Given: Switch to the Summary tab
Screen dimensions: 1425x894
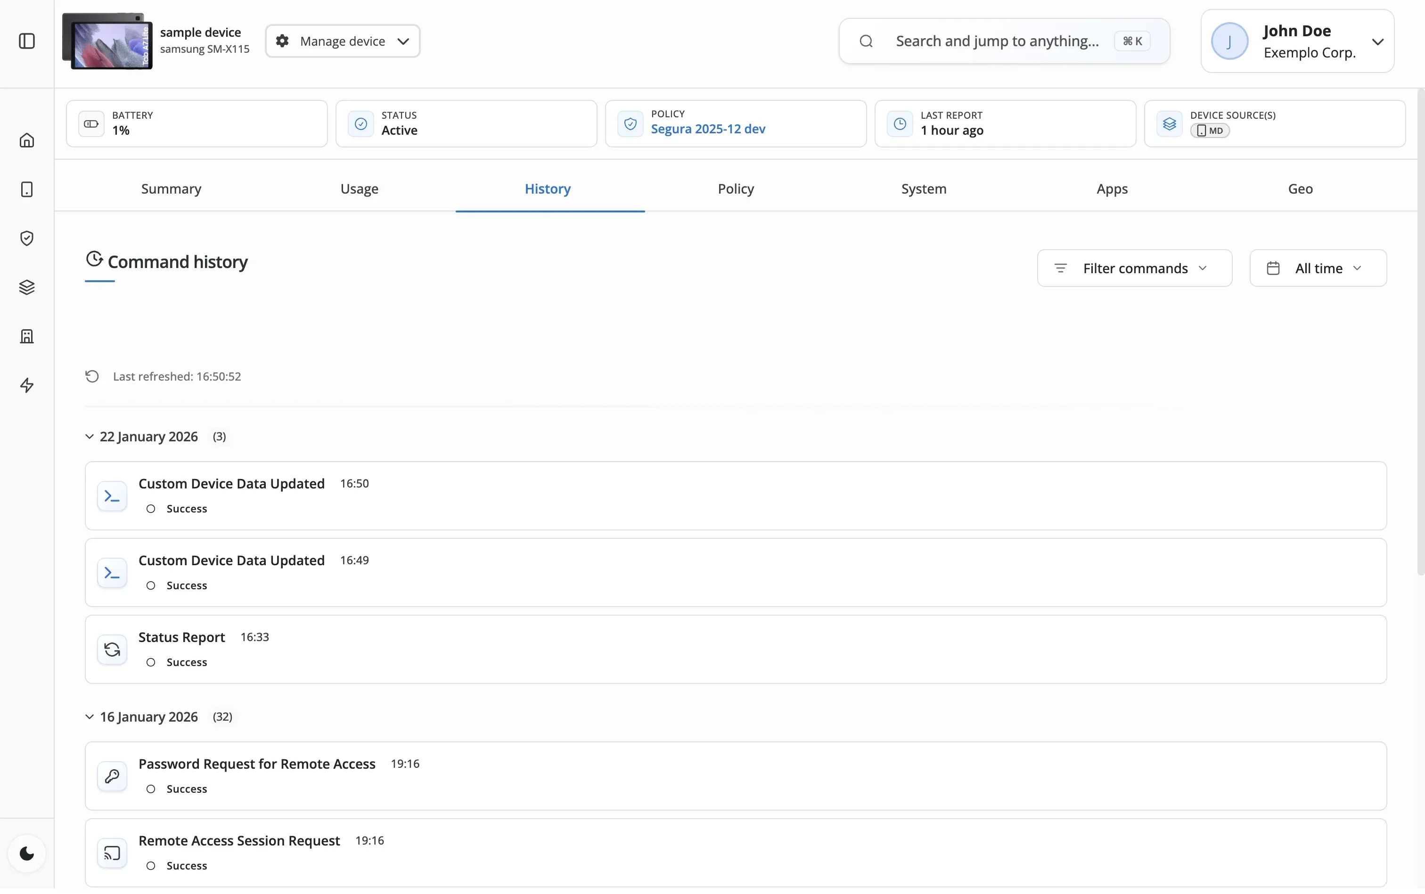Looking at the screenshot, I should [171, 188].
